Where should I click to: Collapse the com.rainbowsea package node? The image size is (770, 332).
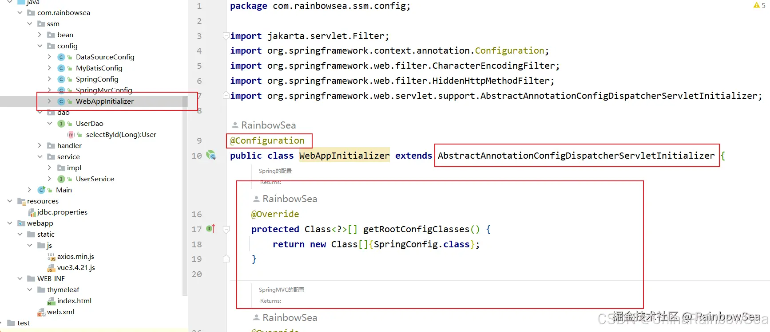tap(20, 12)
